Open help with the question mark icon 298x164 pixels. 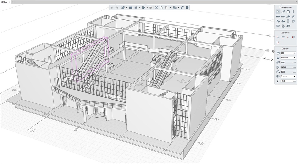[x=187, y=7]
